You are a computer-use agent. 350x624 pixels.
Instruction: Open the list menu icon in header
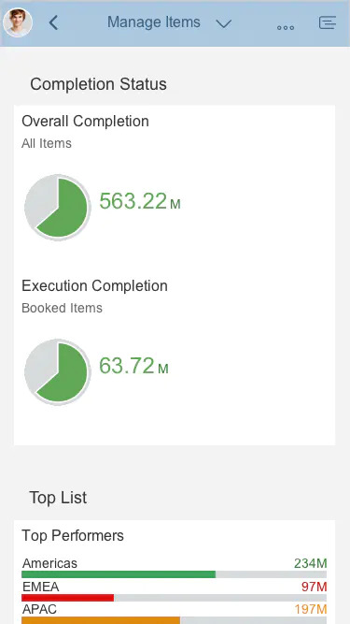pos(328,22)
